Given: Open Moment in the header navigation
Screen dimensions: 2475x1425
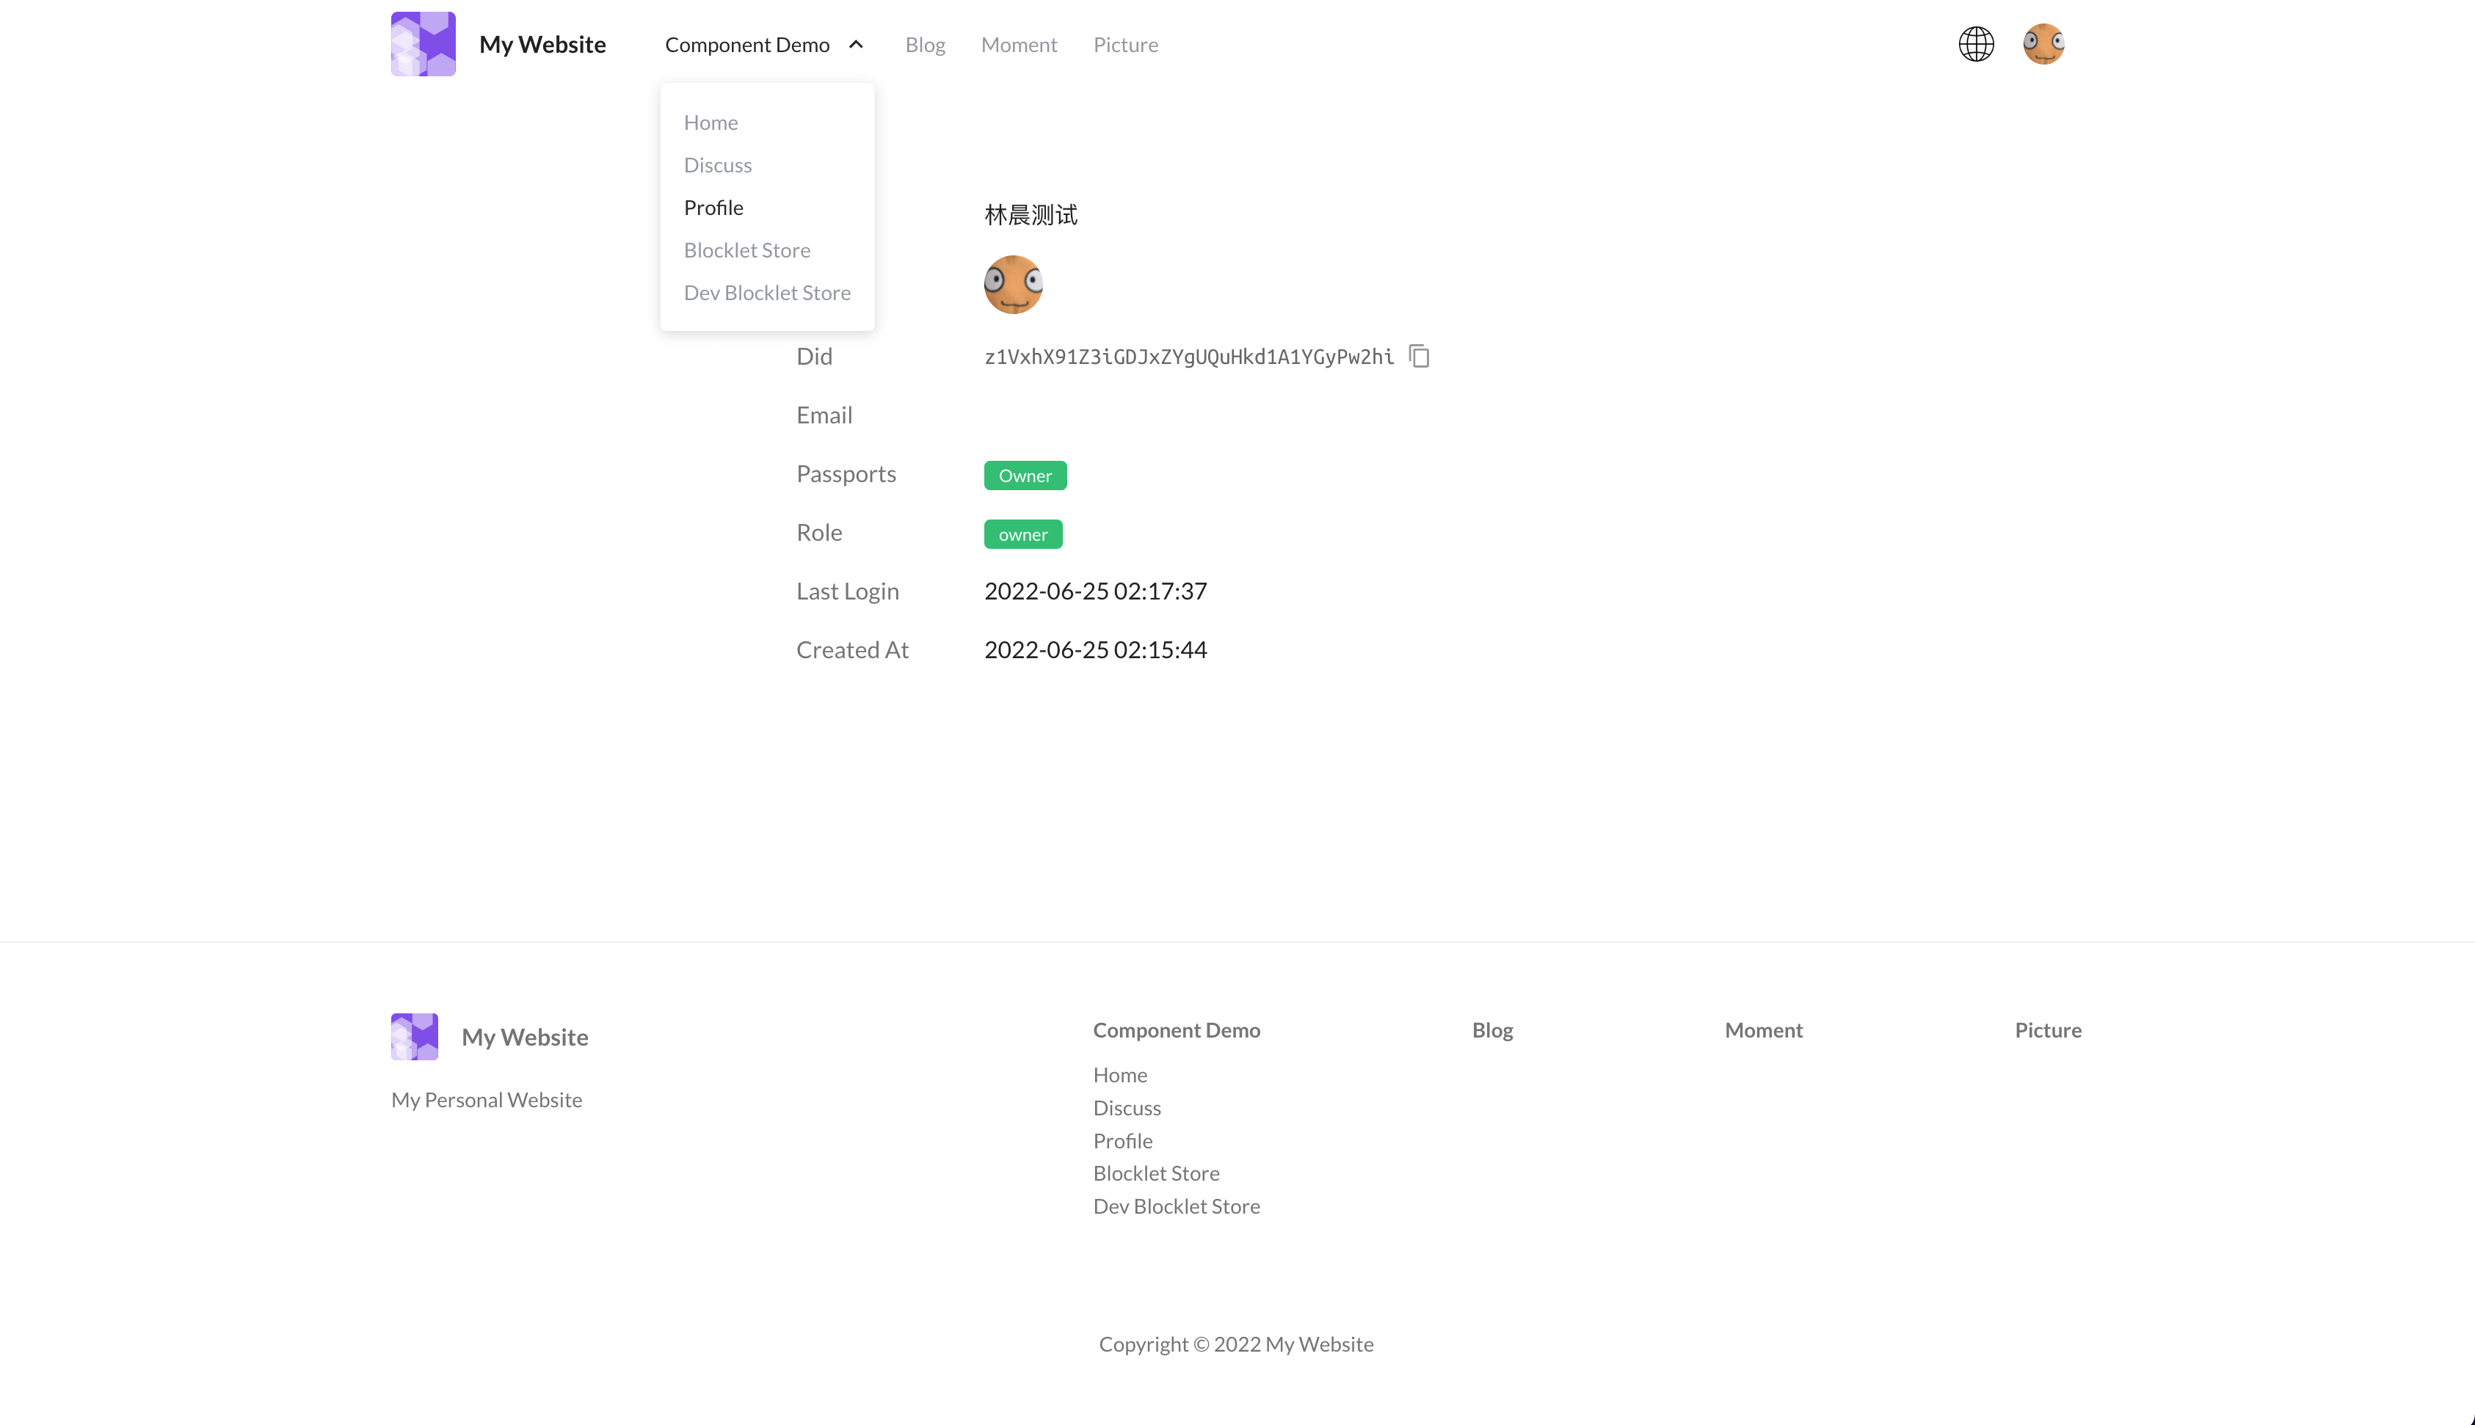Looking at the screenshot, I should (1018, 45).
